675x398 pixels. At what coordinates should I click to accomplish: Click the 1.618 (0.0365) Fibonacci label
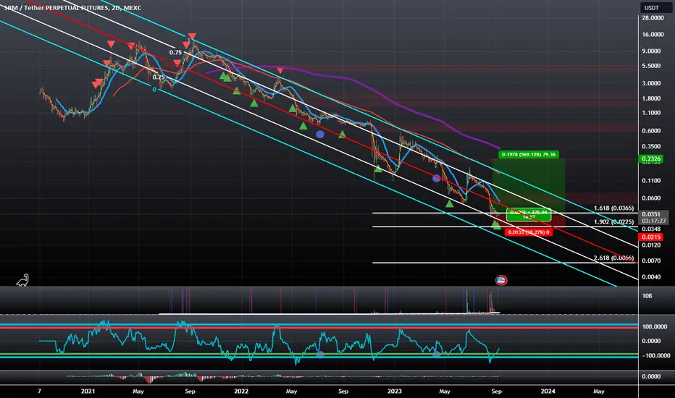[x=613, y=208]
